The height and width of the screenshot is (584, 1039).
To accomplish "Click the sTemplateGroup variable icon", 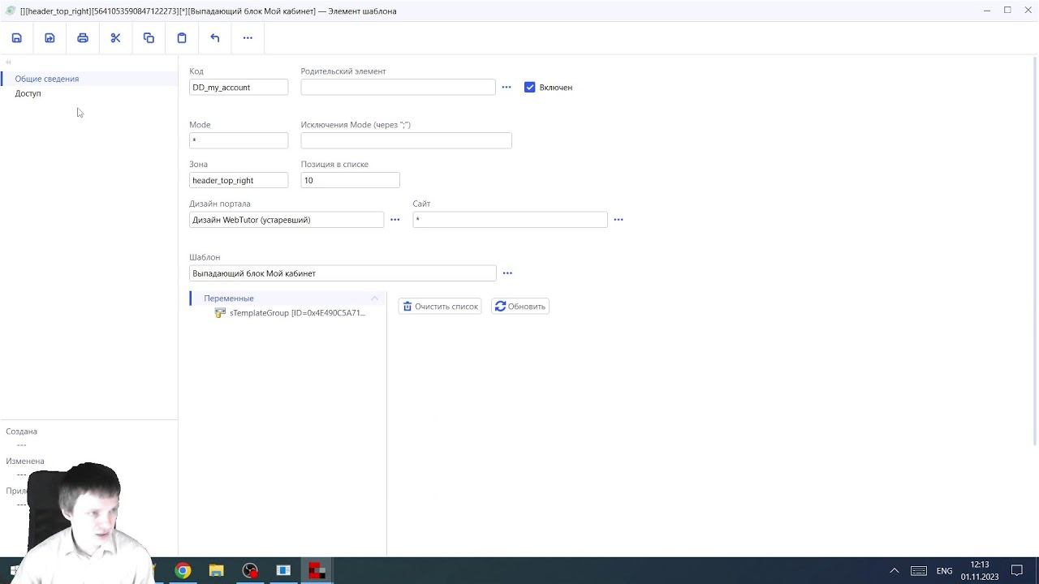I will coord(220,313).
